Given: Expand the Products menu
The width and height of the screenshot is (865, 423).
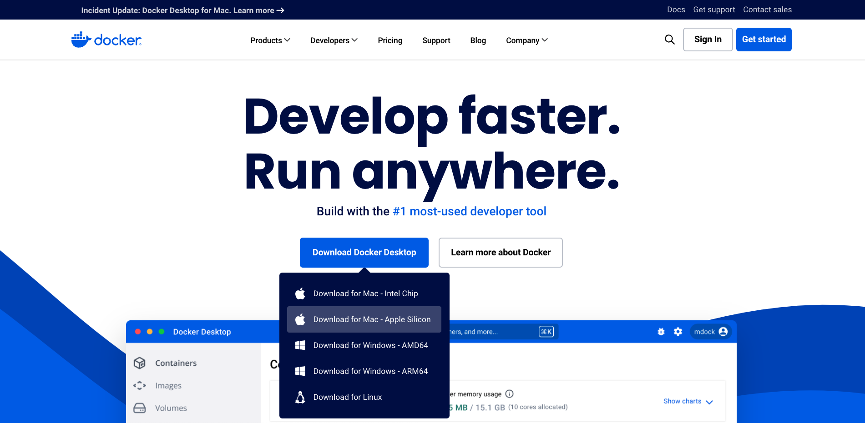Looking at the screenshot, I should pos(270,40).
